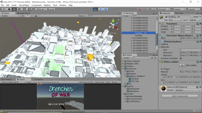The width and height of the screenshot is (202, 113).
Task: Collapse the 16/10485/25328 hierarchy node
Action: coord(132,30)
